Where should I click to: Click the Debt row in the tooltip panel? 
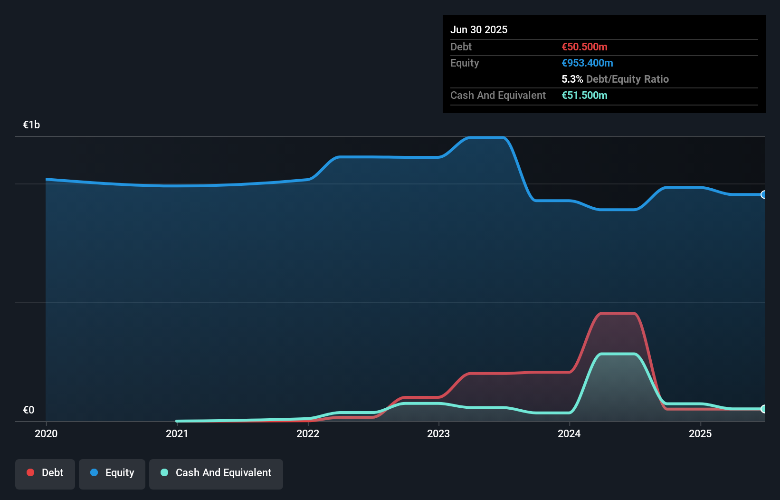pyautogui.click(x=523, y=47)
